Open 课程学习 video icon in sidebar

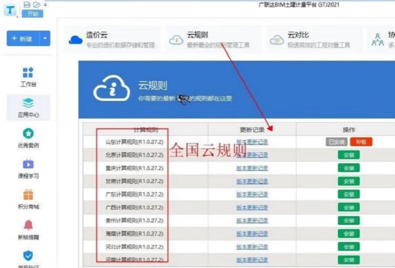pos(28,164)
